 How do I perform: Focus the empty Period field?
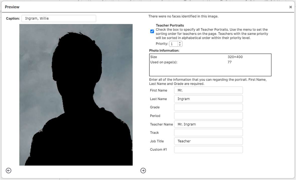[208, 116]
